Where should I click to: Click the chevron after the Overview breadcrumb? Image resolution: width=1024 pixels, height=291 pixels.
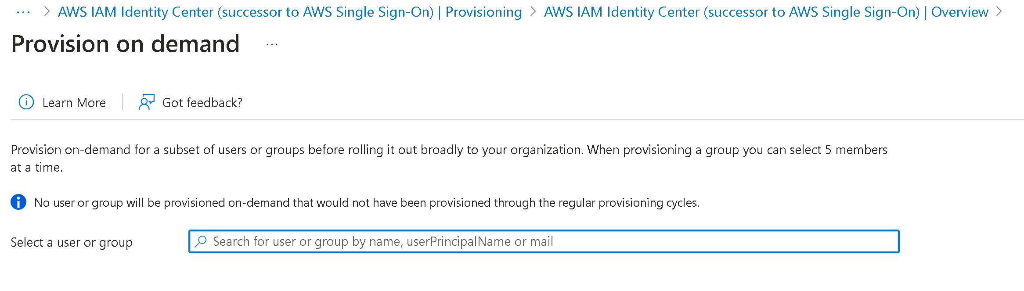click(x=999, y=12)
